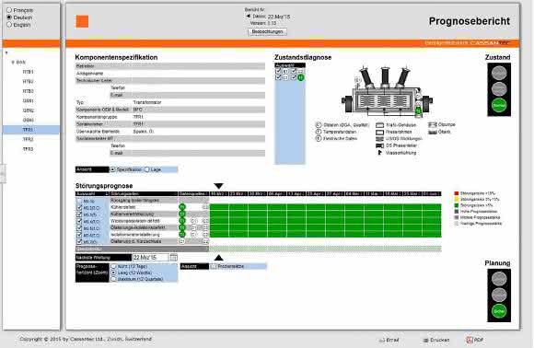534x348 pixels.
Task: Click the downward timeline marker above forecast grid
Action: point(218,186)
